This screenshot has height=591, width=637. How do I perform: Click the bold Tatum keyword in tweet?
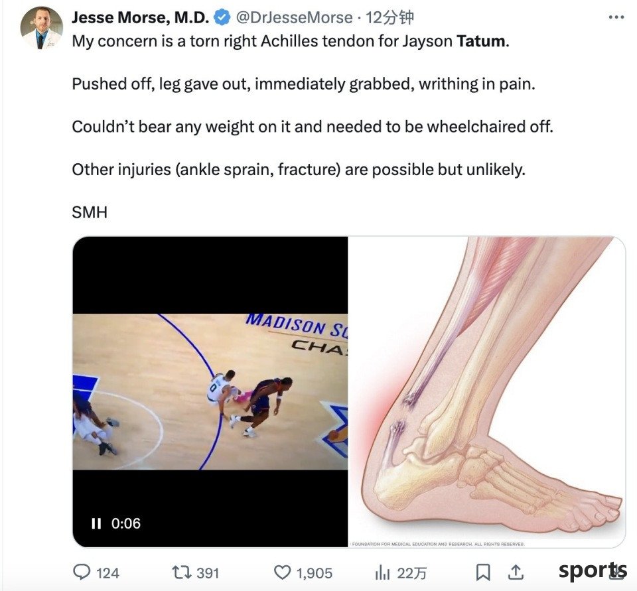[x=481, y=41]
